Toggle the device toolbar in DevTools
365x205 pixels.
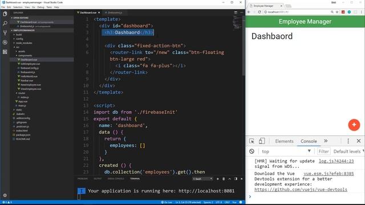(x=262, y=141)
